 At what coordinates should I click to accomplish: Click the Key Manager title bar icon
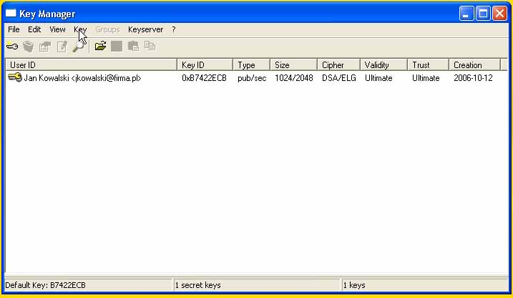click(x=11, y=13)
